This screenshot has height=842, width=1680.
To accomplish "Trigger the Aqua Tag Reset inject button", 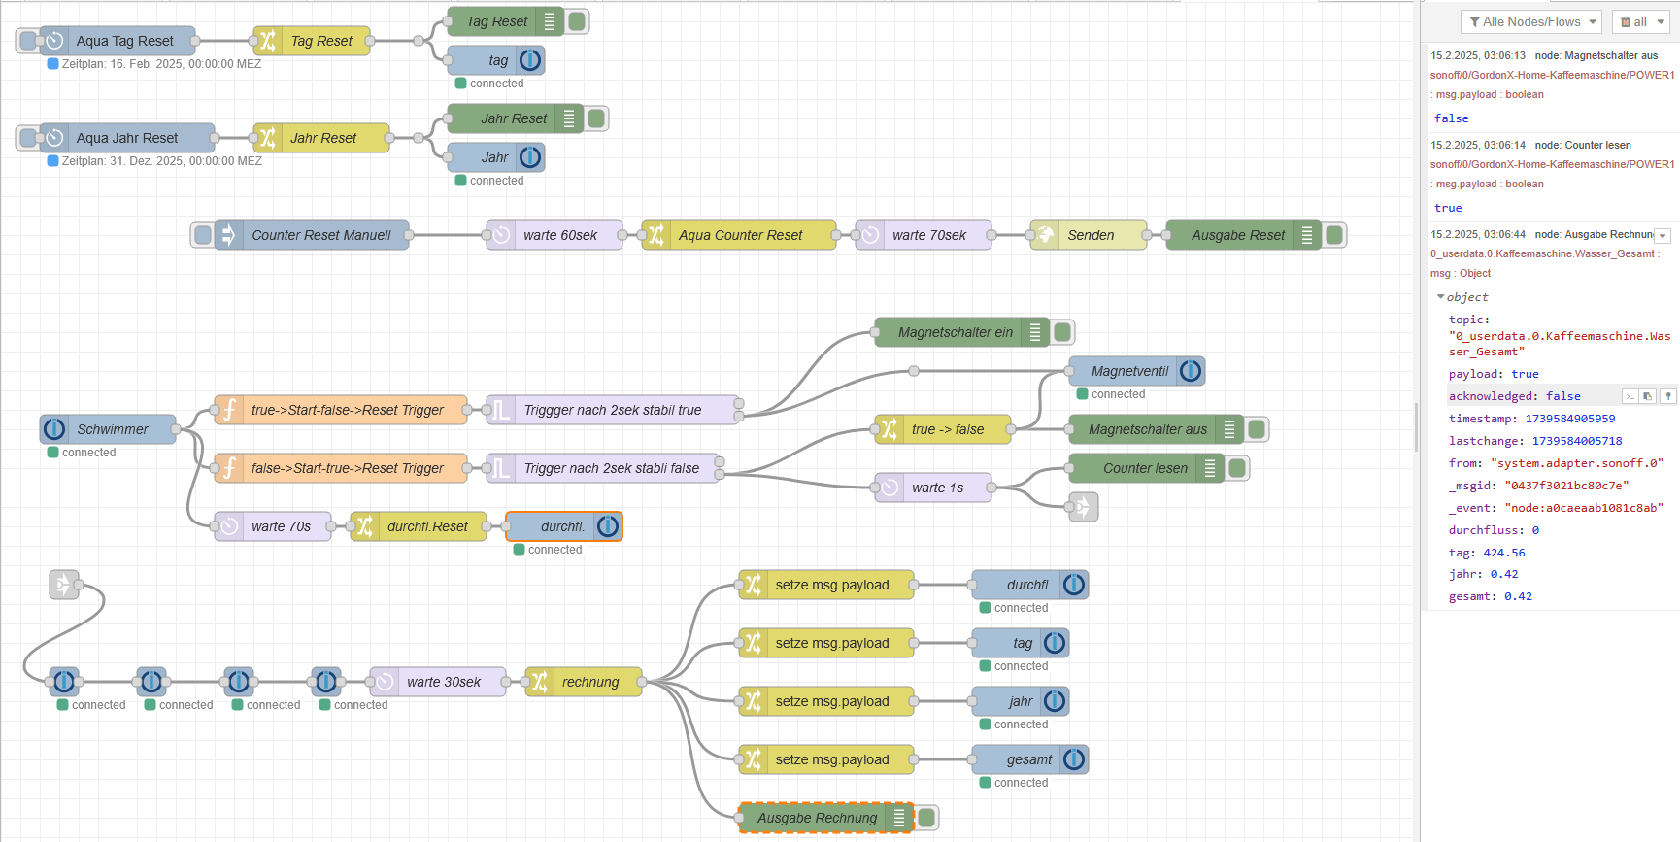I will 28,41.
